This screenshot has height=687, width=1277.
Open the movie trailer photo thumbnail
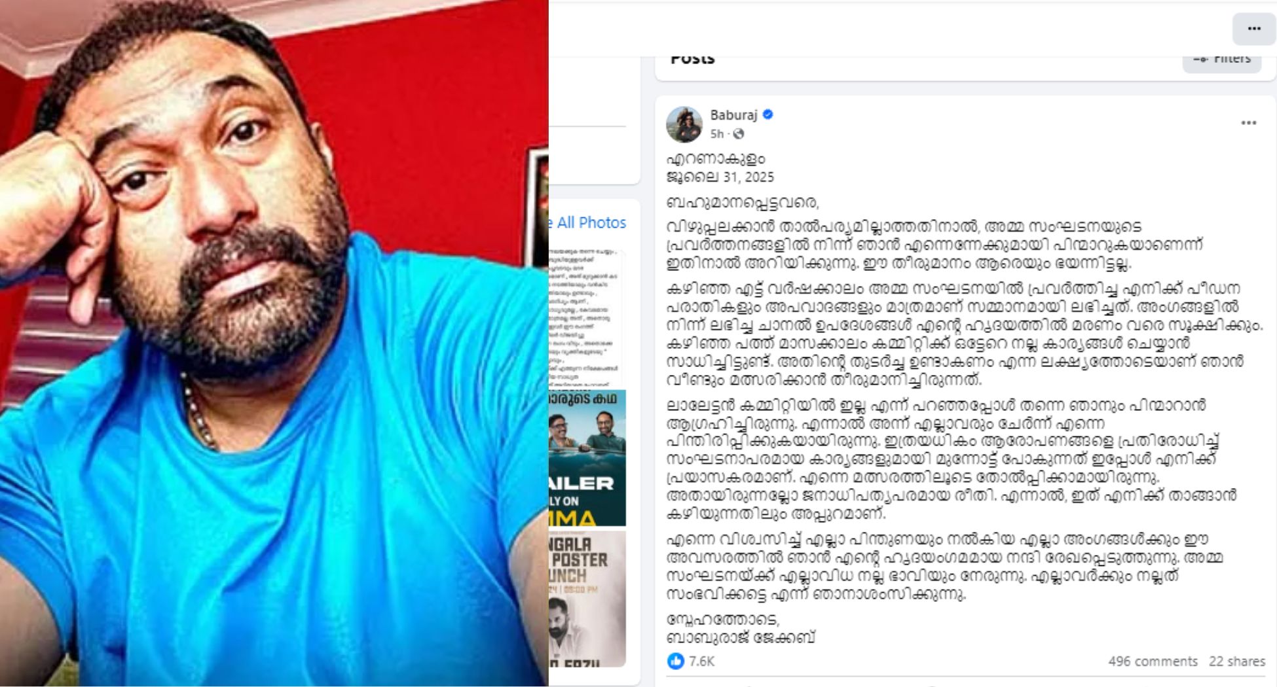[x=587, y=458]
